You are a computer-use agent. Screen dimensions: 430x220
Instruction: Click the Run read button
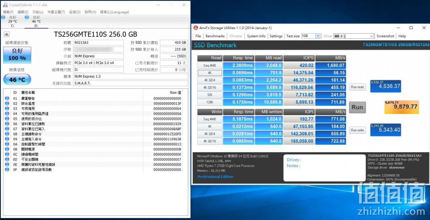point(357,87)
